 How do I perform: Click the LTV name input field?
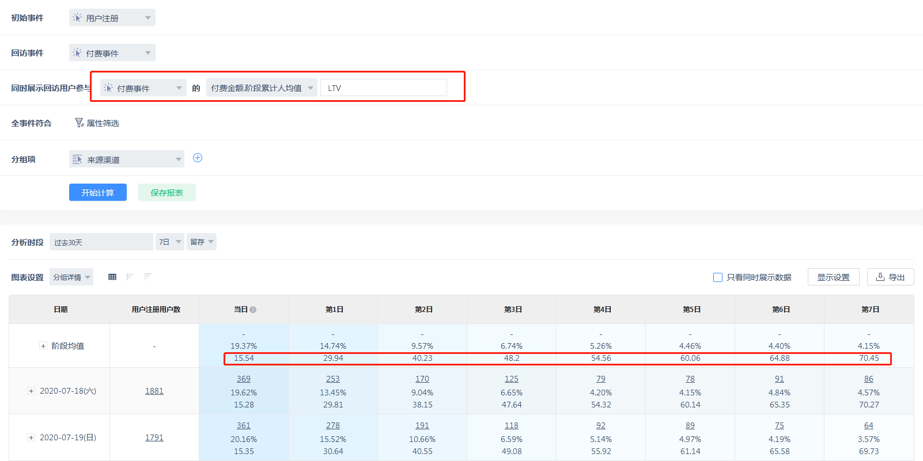[384, 87]
